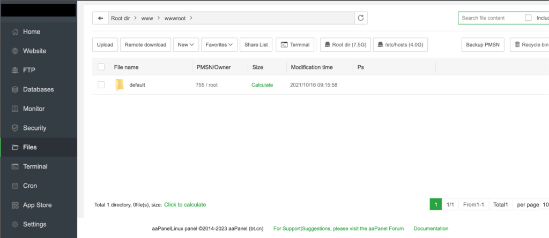Click the /etc/hosts (4.0G) disk button

[x=400, y=45]
